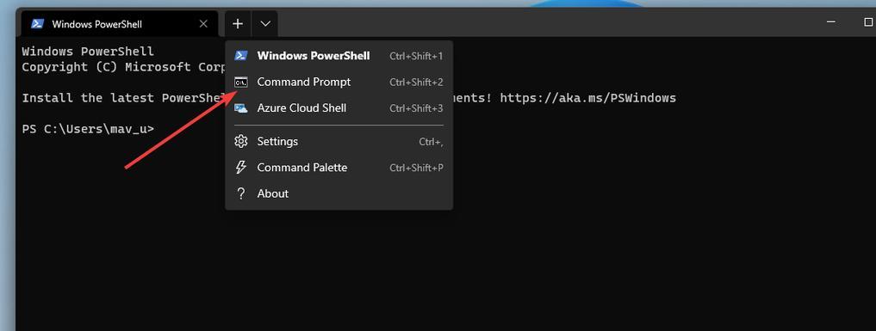Click the Command Prompt icon
This screenshot has height=331, width=876.
(241, 82)
